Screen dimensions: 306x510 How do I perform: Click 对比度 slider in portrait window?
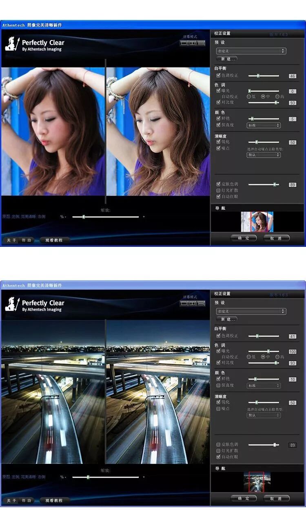point(264,103)
